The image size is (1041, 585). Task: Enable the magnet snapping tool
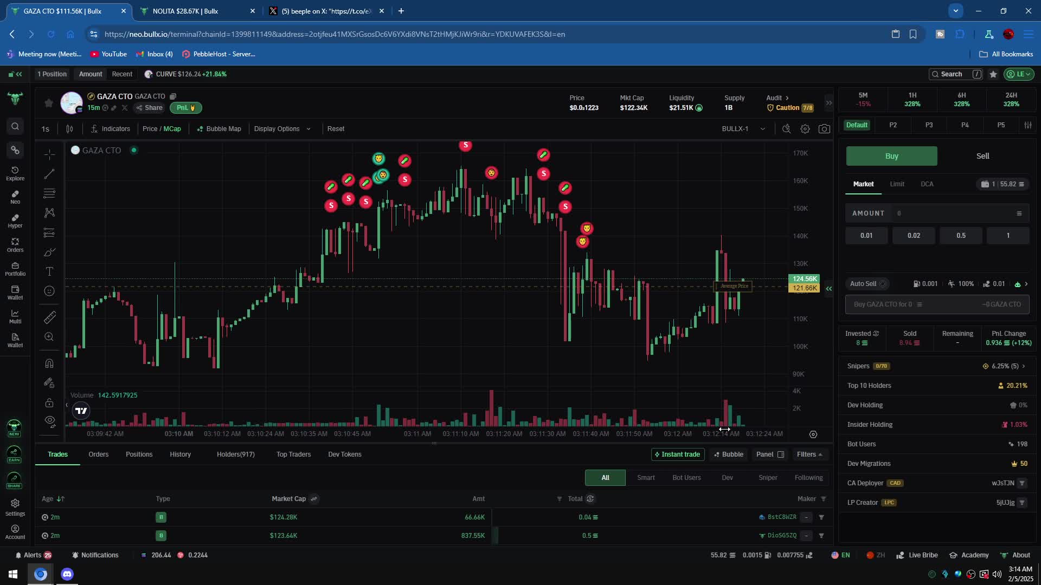click(x=49, y=363)
